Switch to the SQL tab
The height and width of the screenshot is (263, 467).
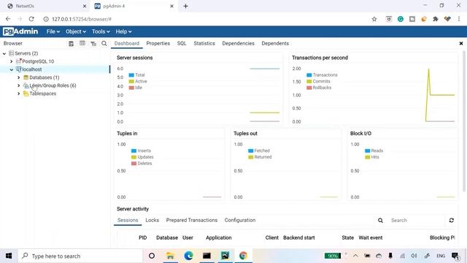(x=182, y=44)
